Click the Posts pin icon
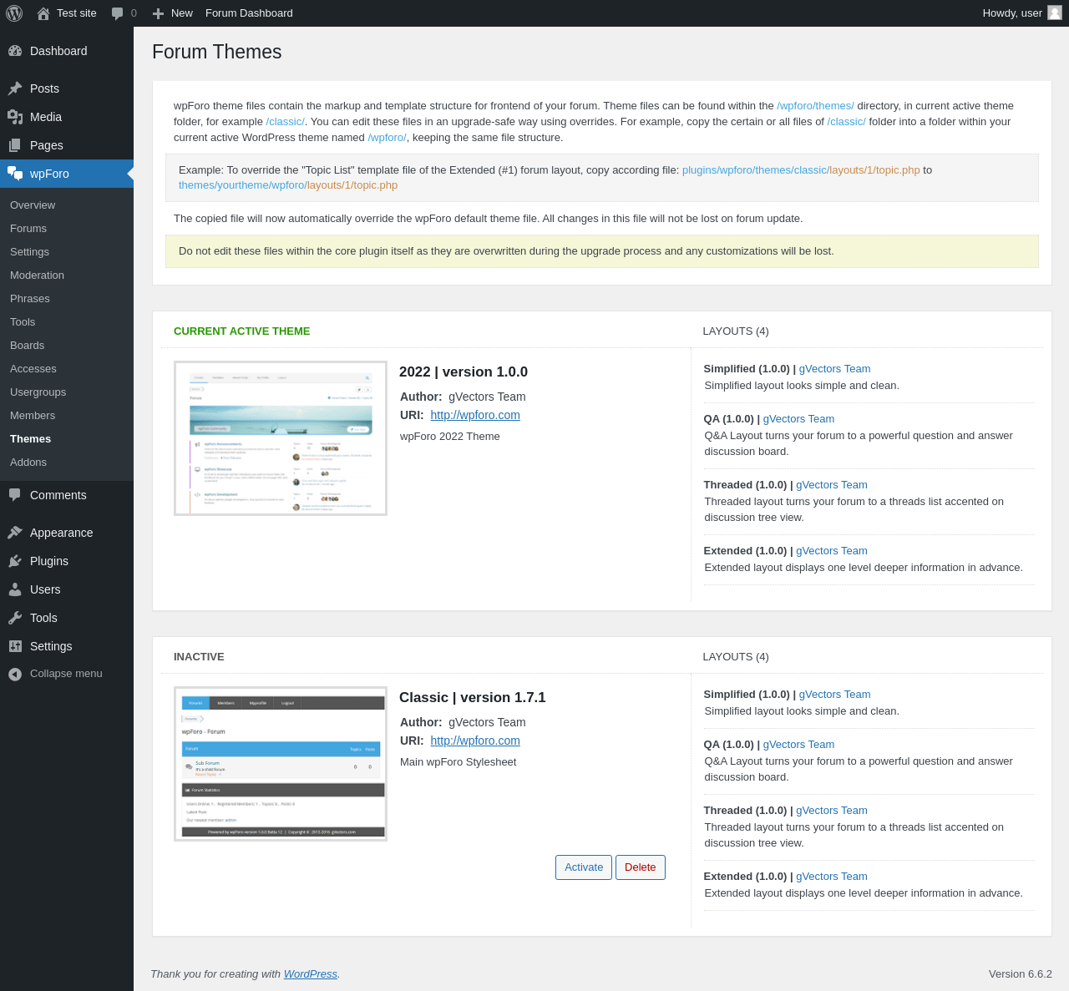Screen dimensions: 1069x991 point(15,88)
